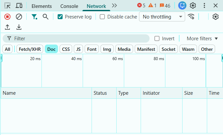The image size is (223, 135).
Task: Filter requests by JS
Action: pos(78,49)
